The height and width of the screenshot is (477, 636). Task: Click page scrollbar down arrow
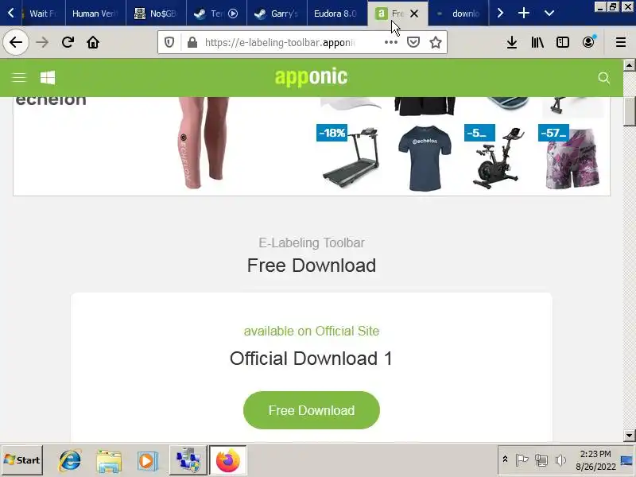pyautogui.click(x=629, y=436)
